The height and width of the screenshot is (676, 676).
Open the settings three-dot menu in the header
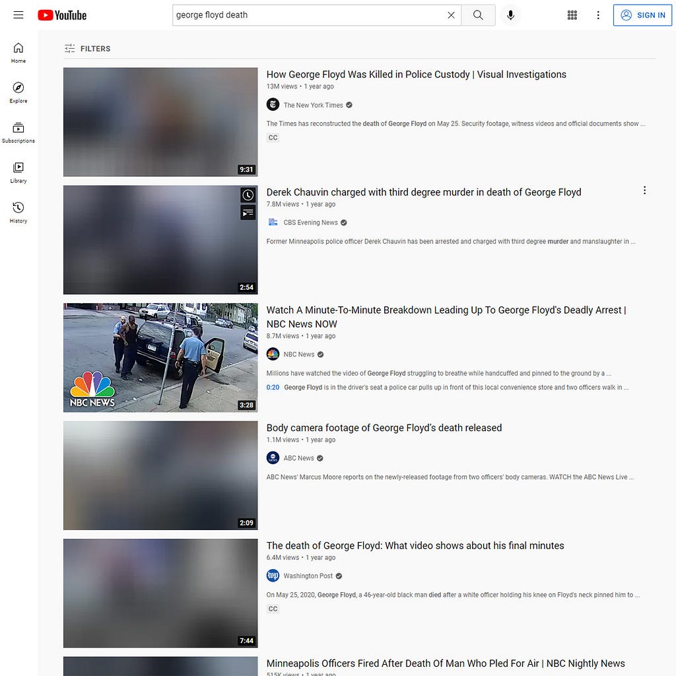(598, 15)
